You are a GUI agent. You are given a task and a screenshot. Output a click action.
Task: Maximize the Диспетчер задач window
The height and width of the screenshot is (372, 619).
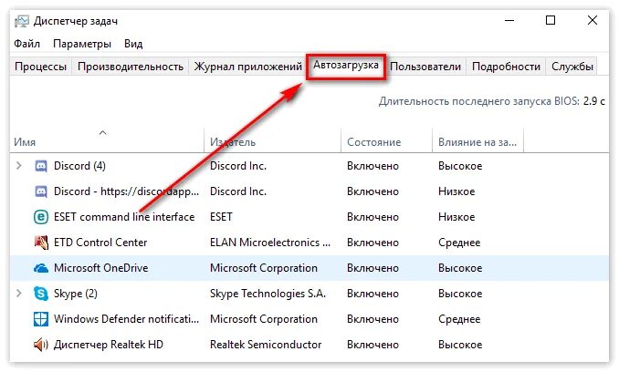click(551, 20)
